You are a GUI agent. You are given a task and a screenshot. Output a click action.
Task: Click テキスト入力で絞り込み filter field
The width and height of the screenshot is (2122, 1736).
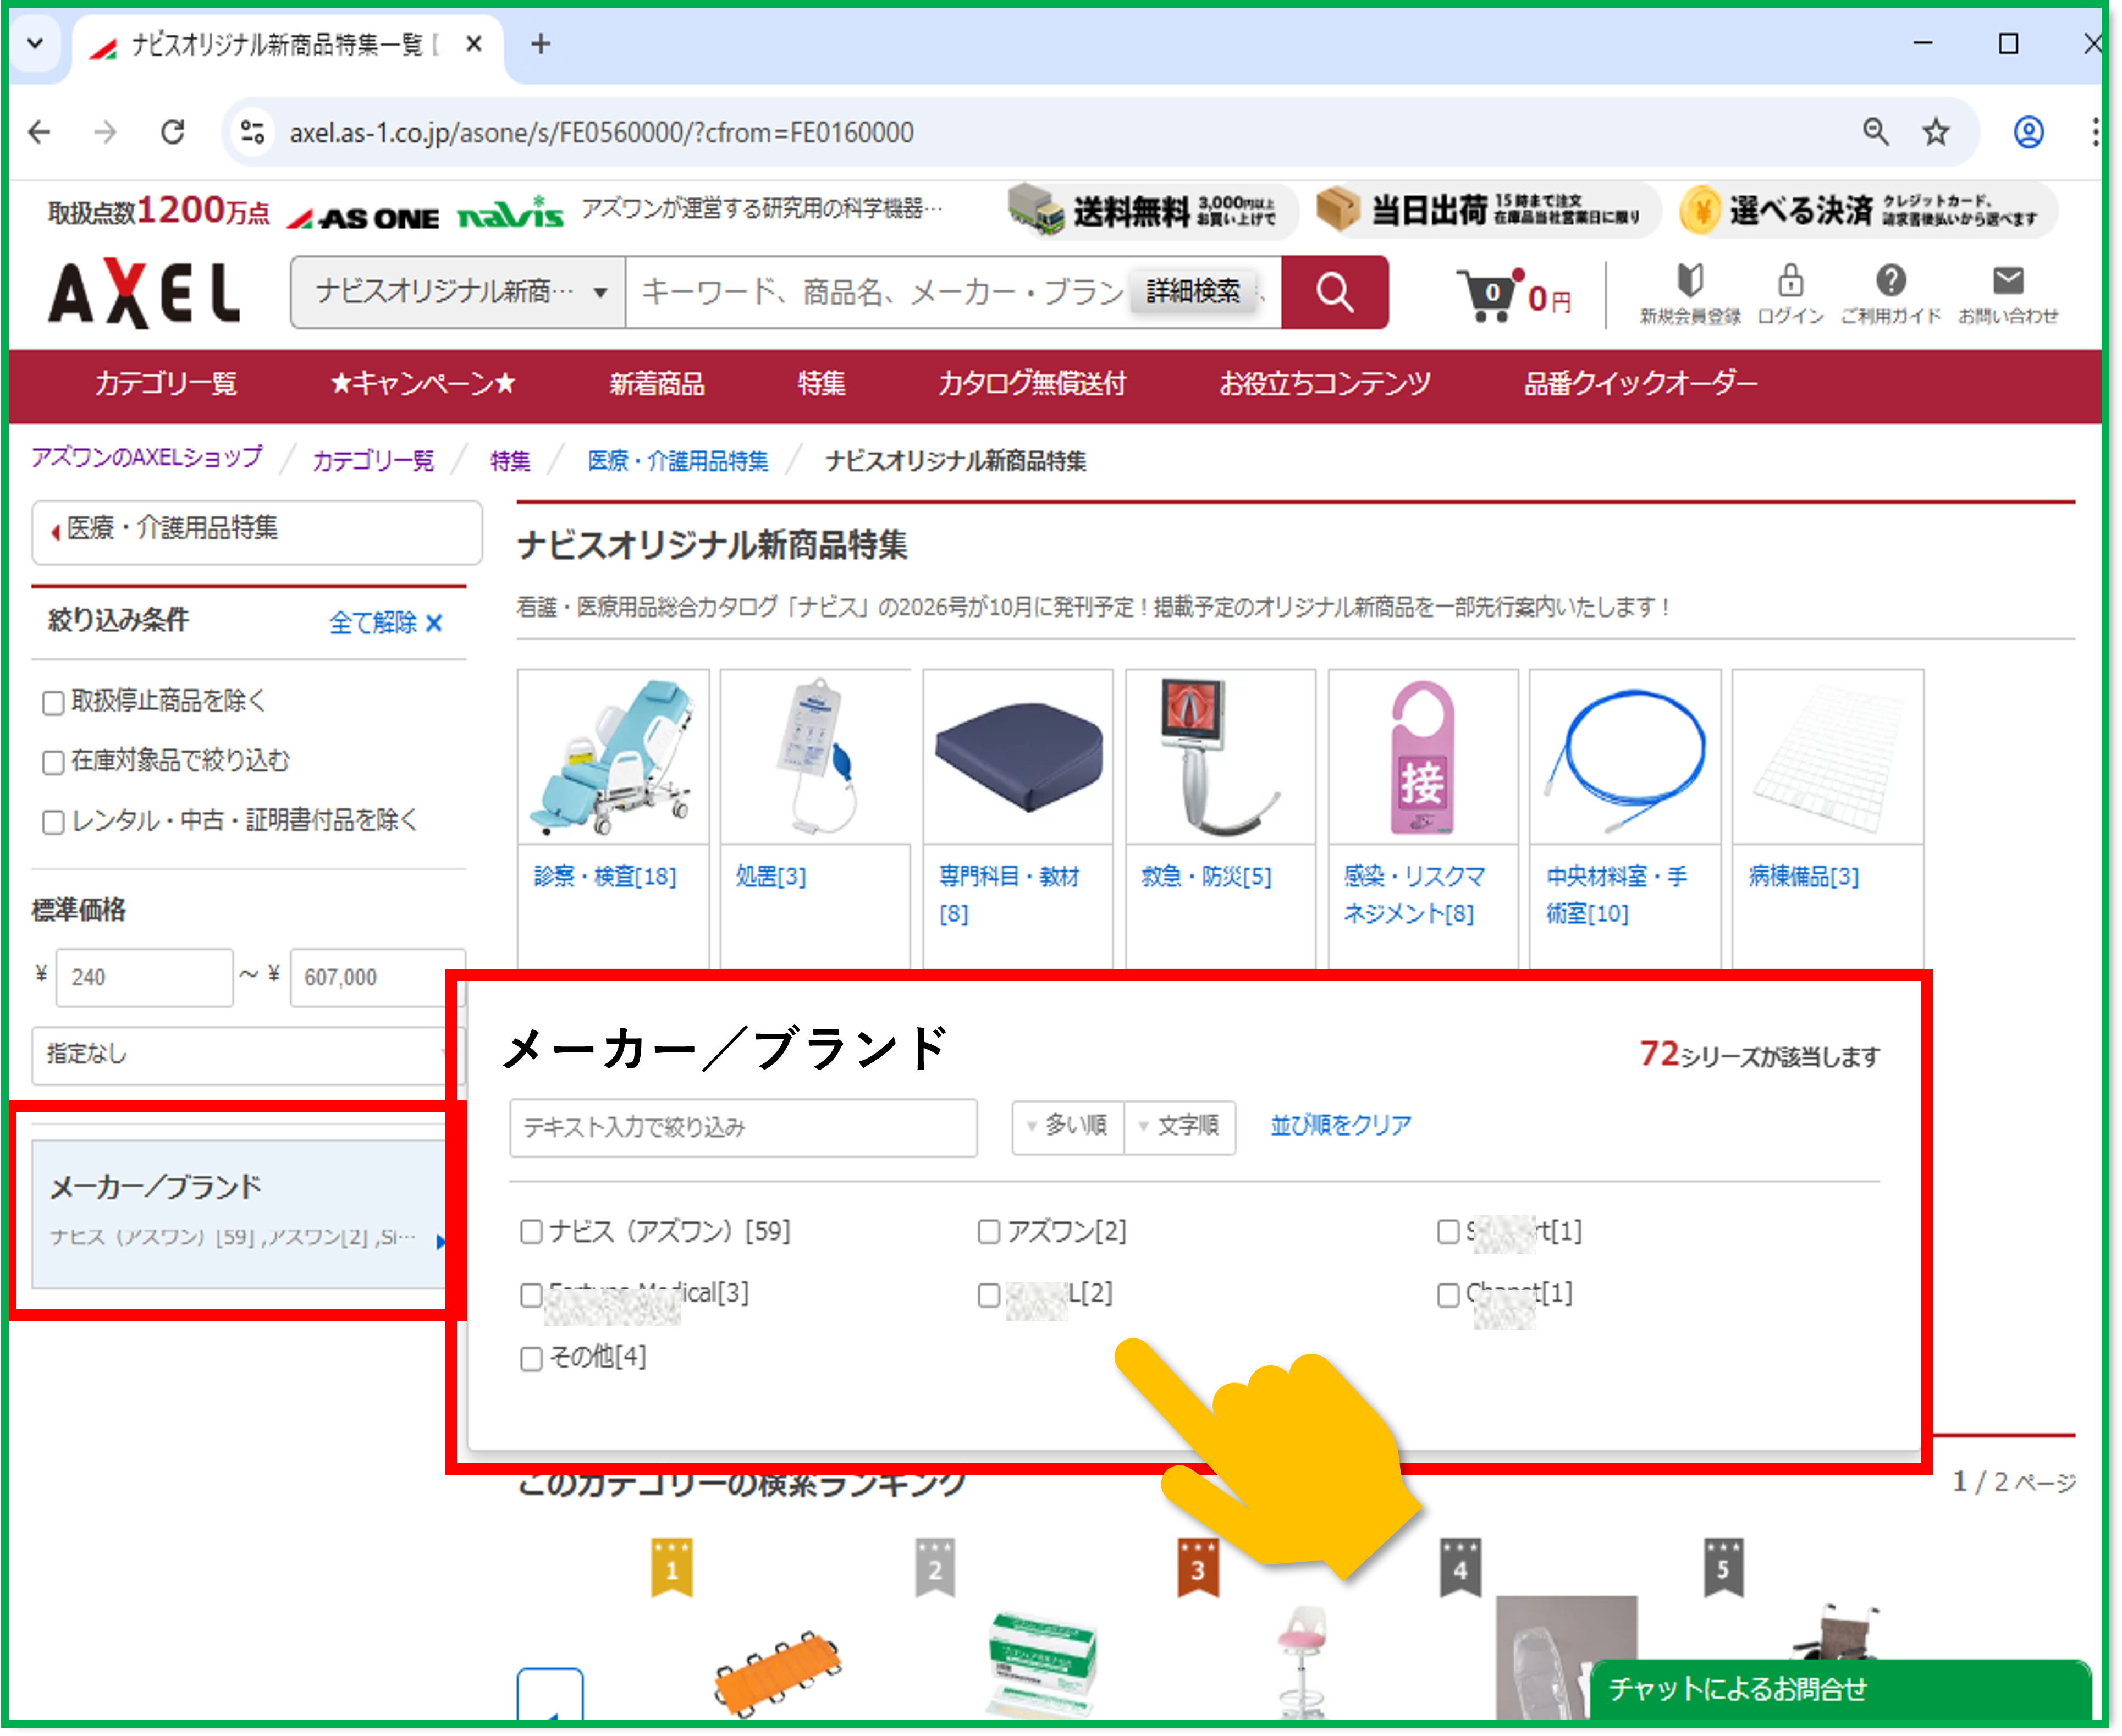[x=743, y=1128]
